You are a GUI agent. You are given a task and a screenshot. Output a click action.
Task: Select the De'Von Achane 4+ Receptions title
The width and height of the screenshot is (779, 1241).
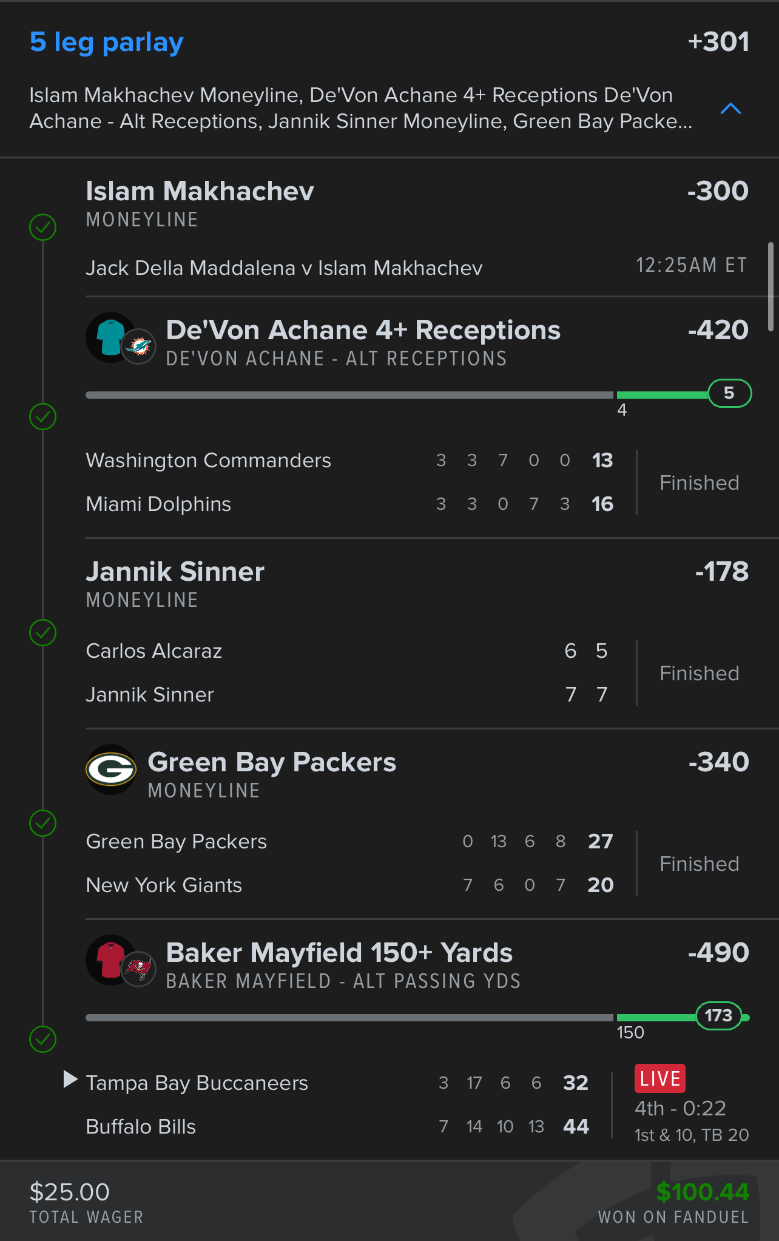pos(363,330)
